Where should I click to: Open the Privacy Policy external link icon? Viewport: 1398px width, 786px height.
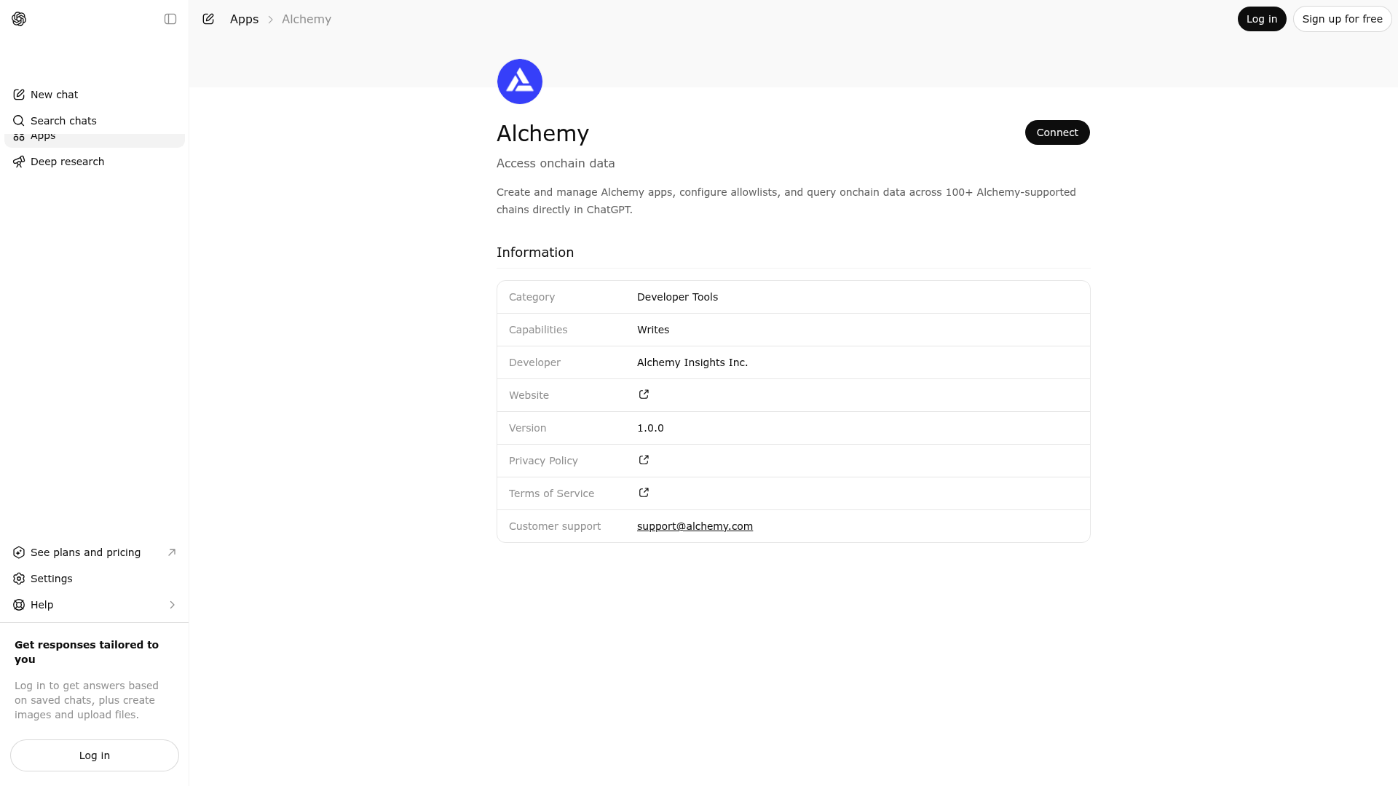[x=644, y=460]
